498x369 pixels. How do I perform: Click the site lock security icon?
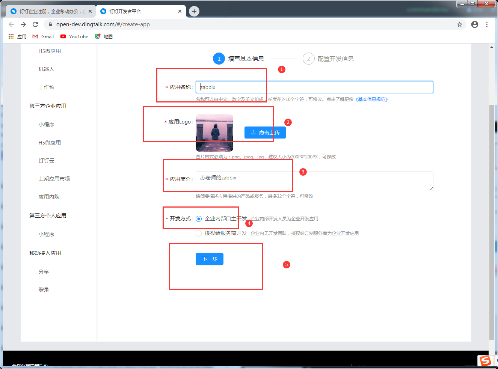[50, 24]
